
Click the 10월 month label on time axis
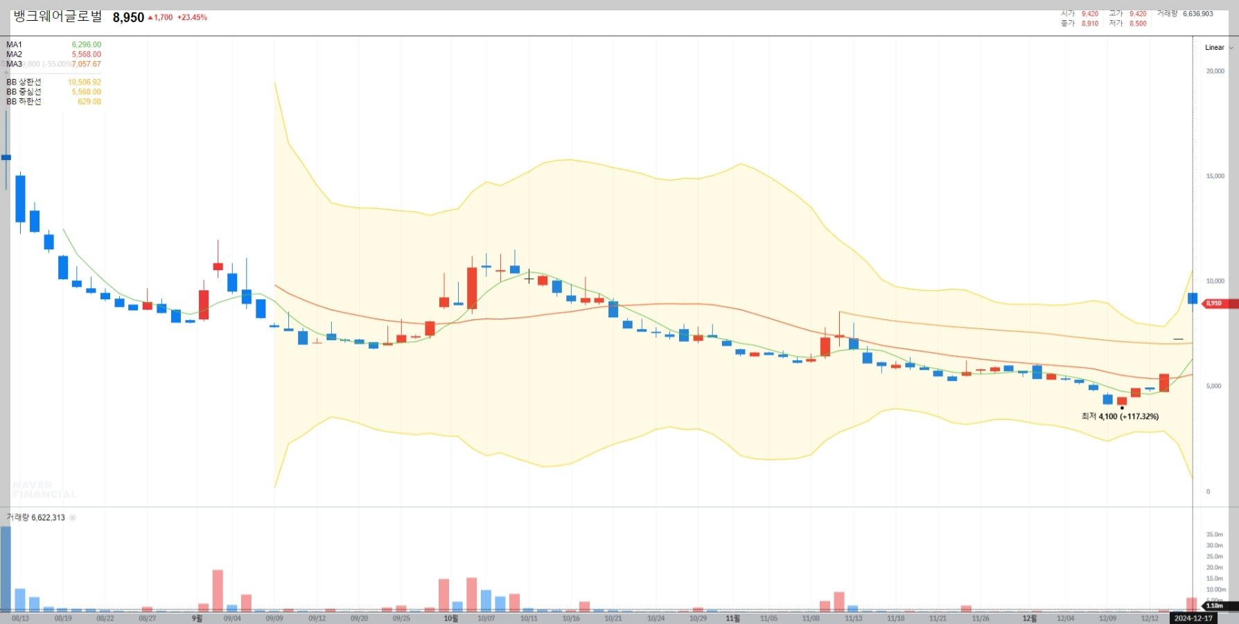click(451, 618)
